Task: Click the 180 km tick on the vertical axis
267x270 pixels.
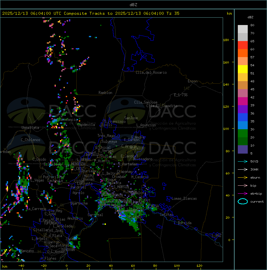Action: coord(226,40)
